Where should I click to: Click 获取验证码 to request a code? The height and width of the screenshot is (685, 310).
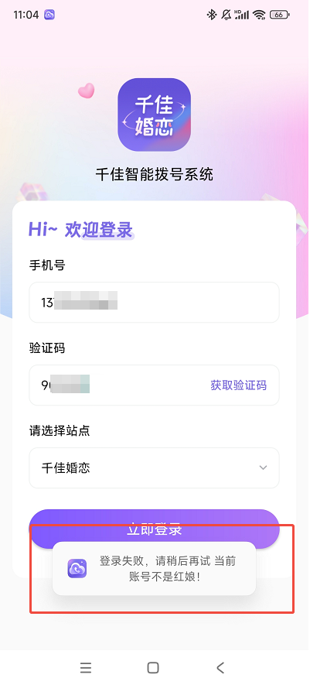[238, 385]
